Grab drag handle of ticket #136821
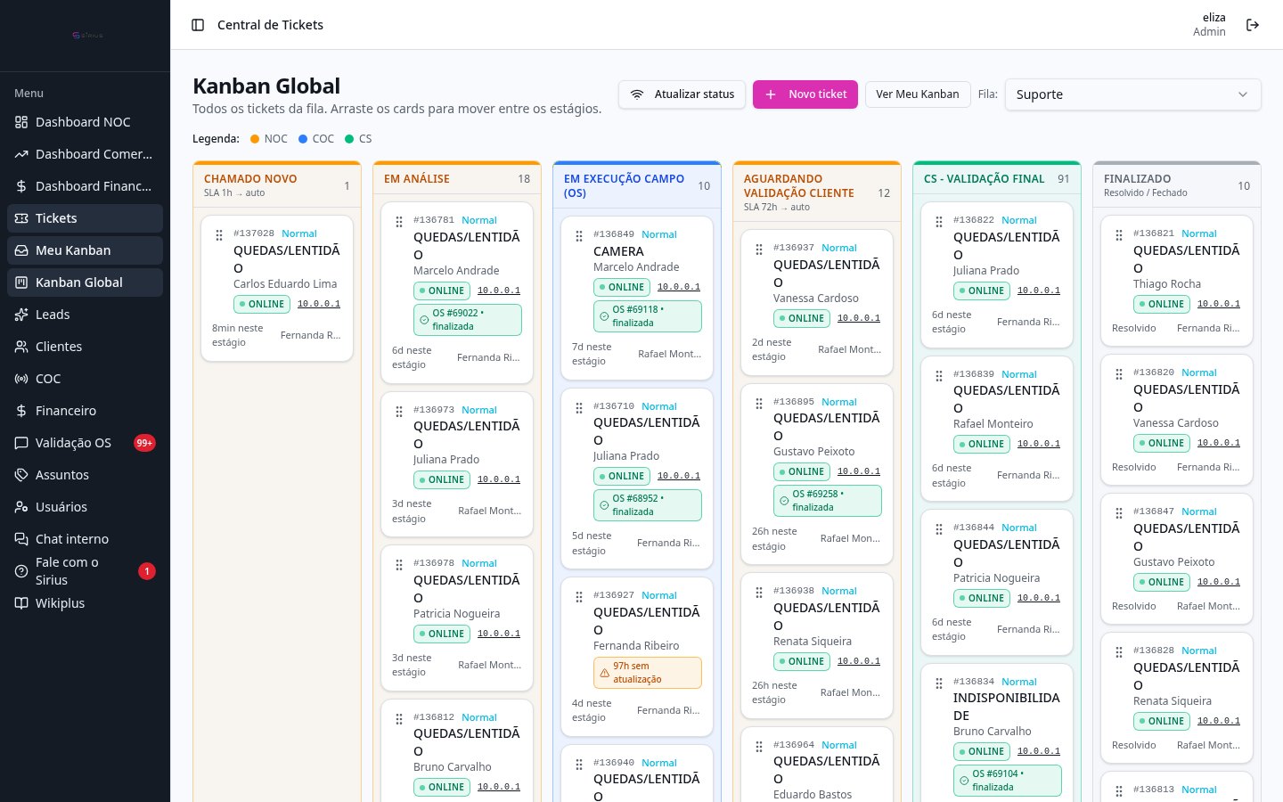Screen dimensions: 1283x802 point(1119,235)
